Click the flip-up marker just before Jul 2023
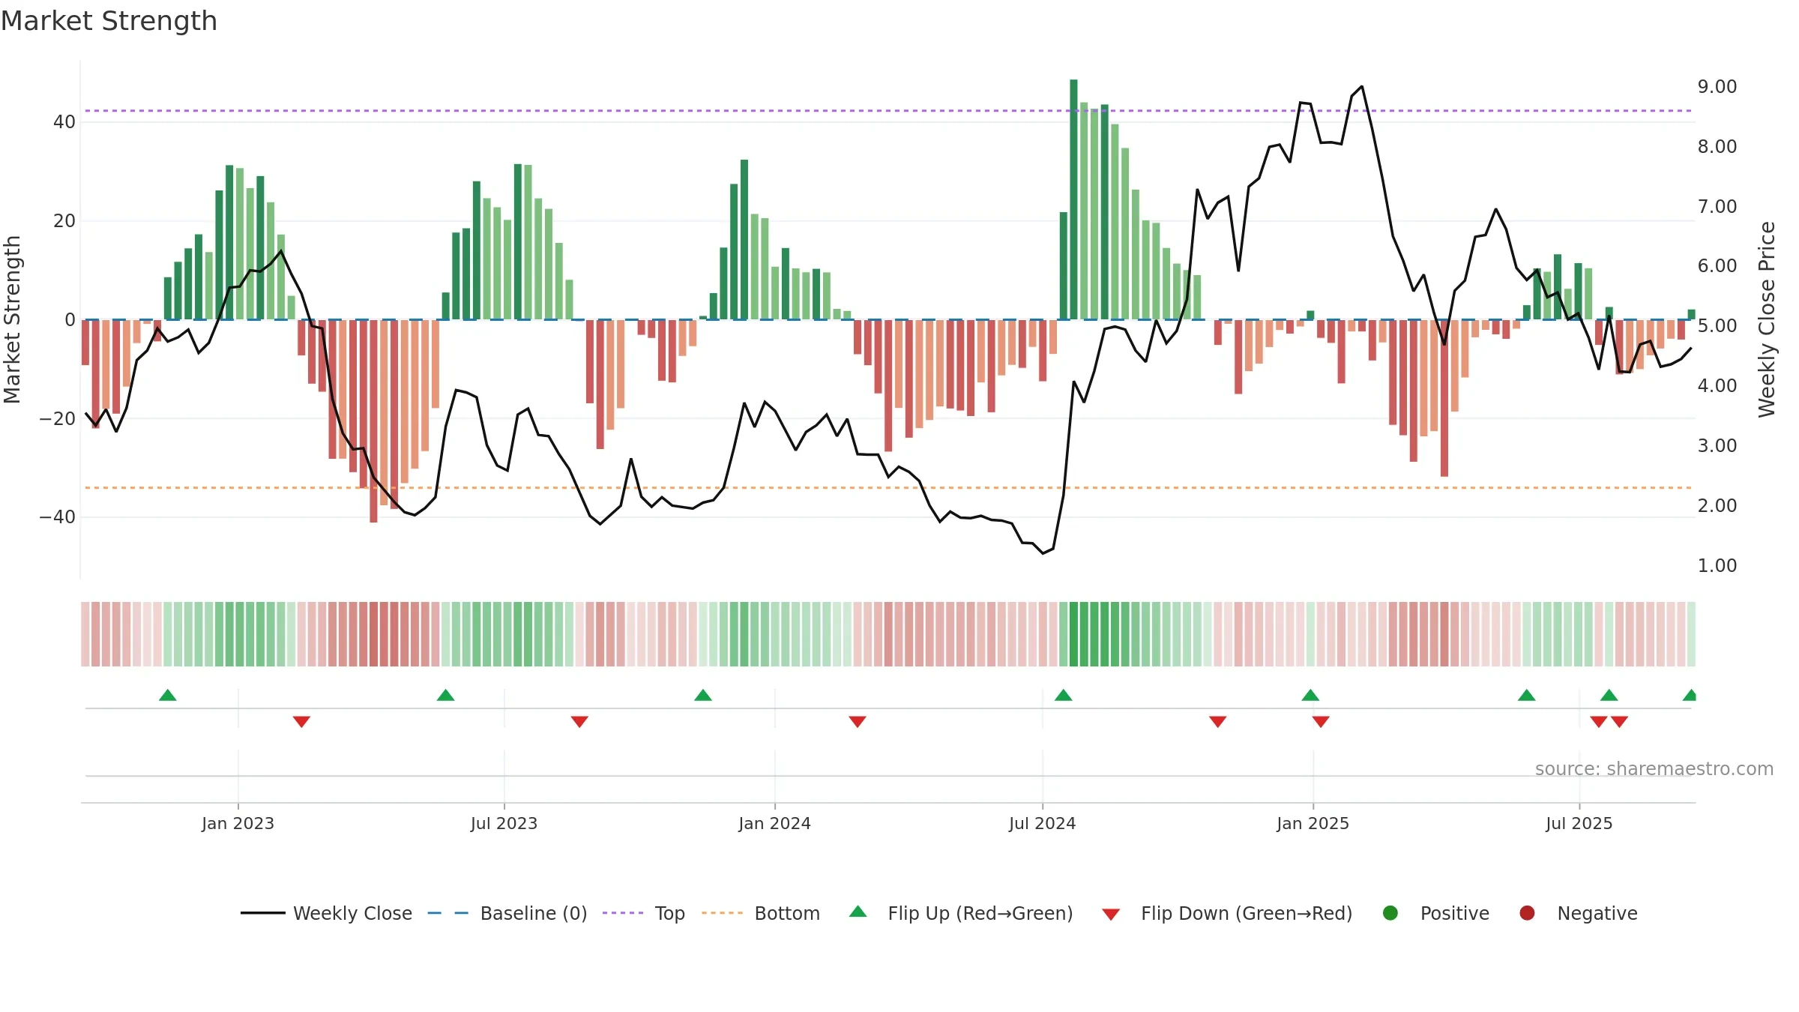Viewport: 1799px width, 1012px height. point(445,695)
